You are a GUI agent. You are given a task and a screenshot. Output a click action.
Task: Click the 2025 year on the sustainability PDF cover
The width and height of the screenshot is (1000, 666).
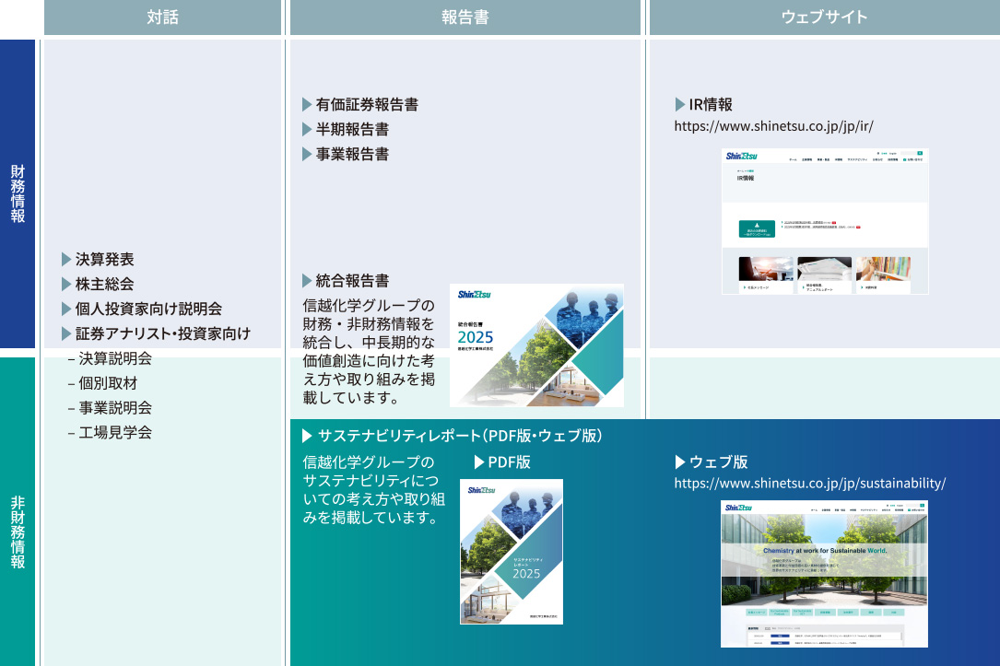click(x=526, y=574)
